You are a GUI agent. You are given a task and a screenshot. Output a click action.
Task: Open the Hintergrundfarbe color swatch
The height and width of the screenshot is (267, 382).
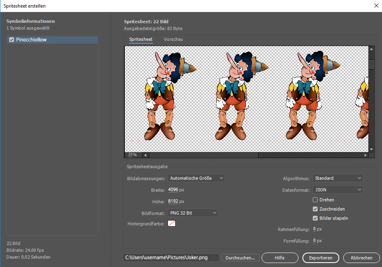[172, 224]
